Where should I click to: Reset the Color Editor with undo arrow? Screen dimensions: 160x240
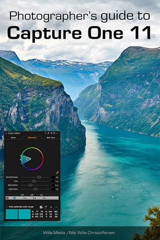[51, 133]
